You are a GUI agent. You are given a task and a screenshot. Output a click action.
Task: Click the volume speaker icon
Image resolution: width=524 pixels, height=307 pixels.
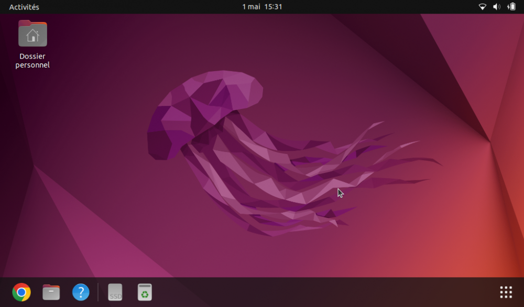(497, 7)
